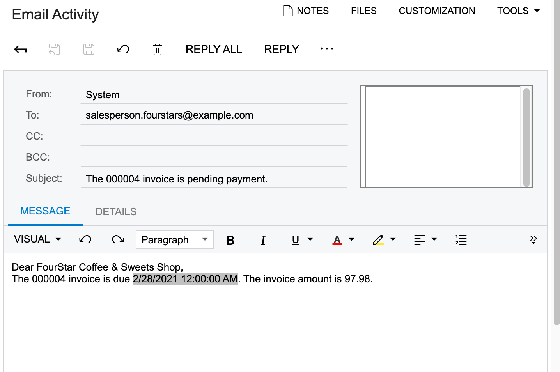Switch to the DETAILS tab
Viewport: 560px width, 372px height.
click(x=116, y=212)
